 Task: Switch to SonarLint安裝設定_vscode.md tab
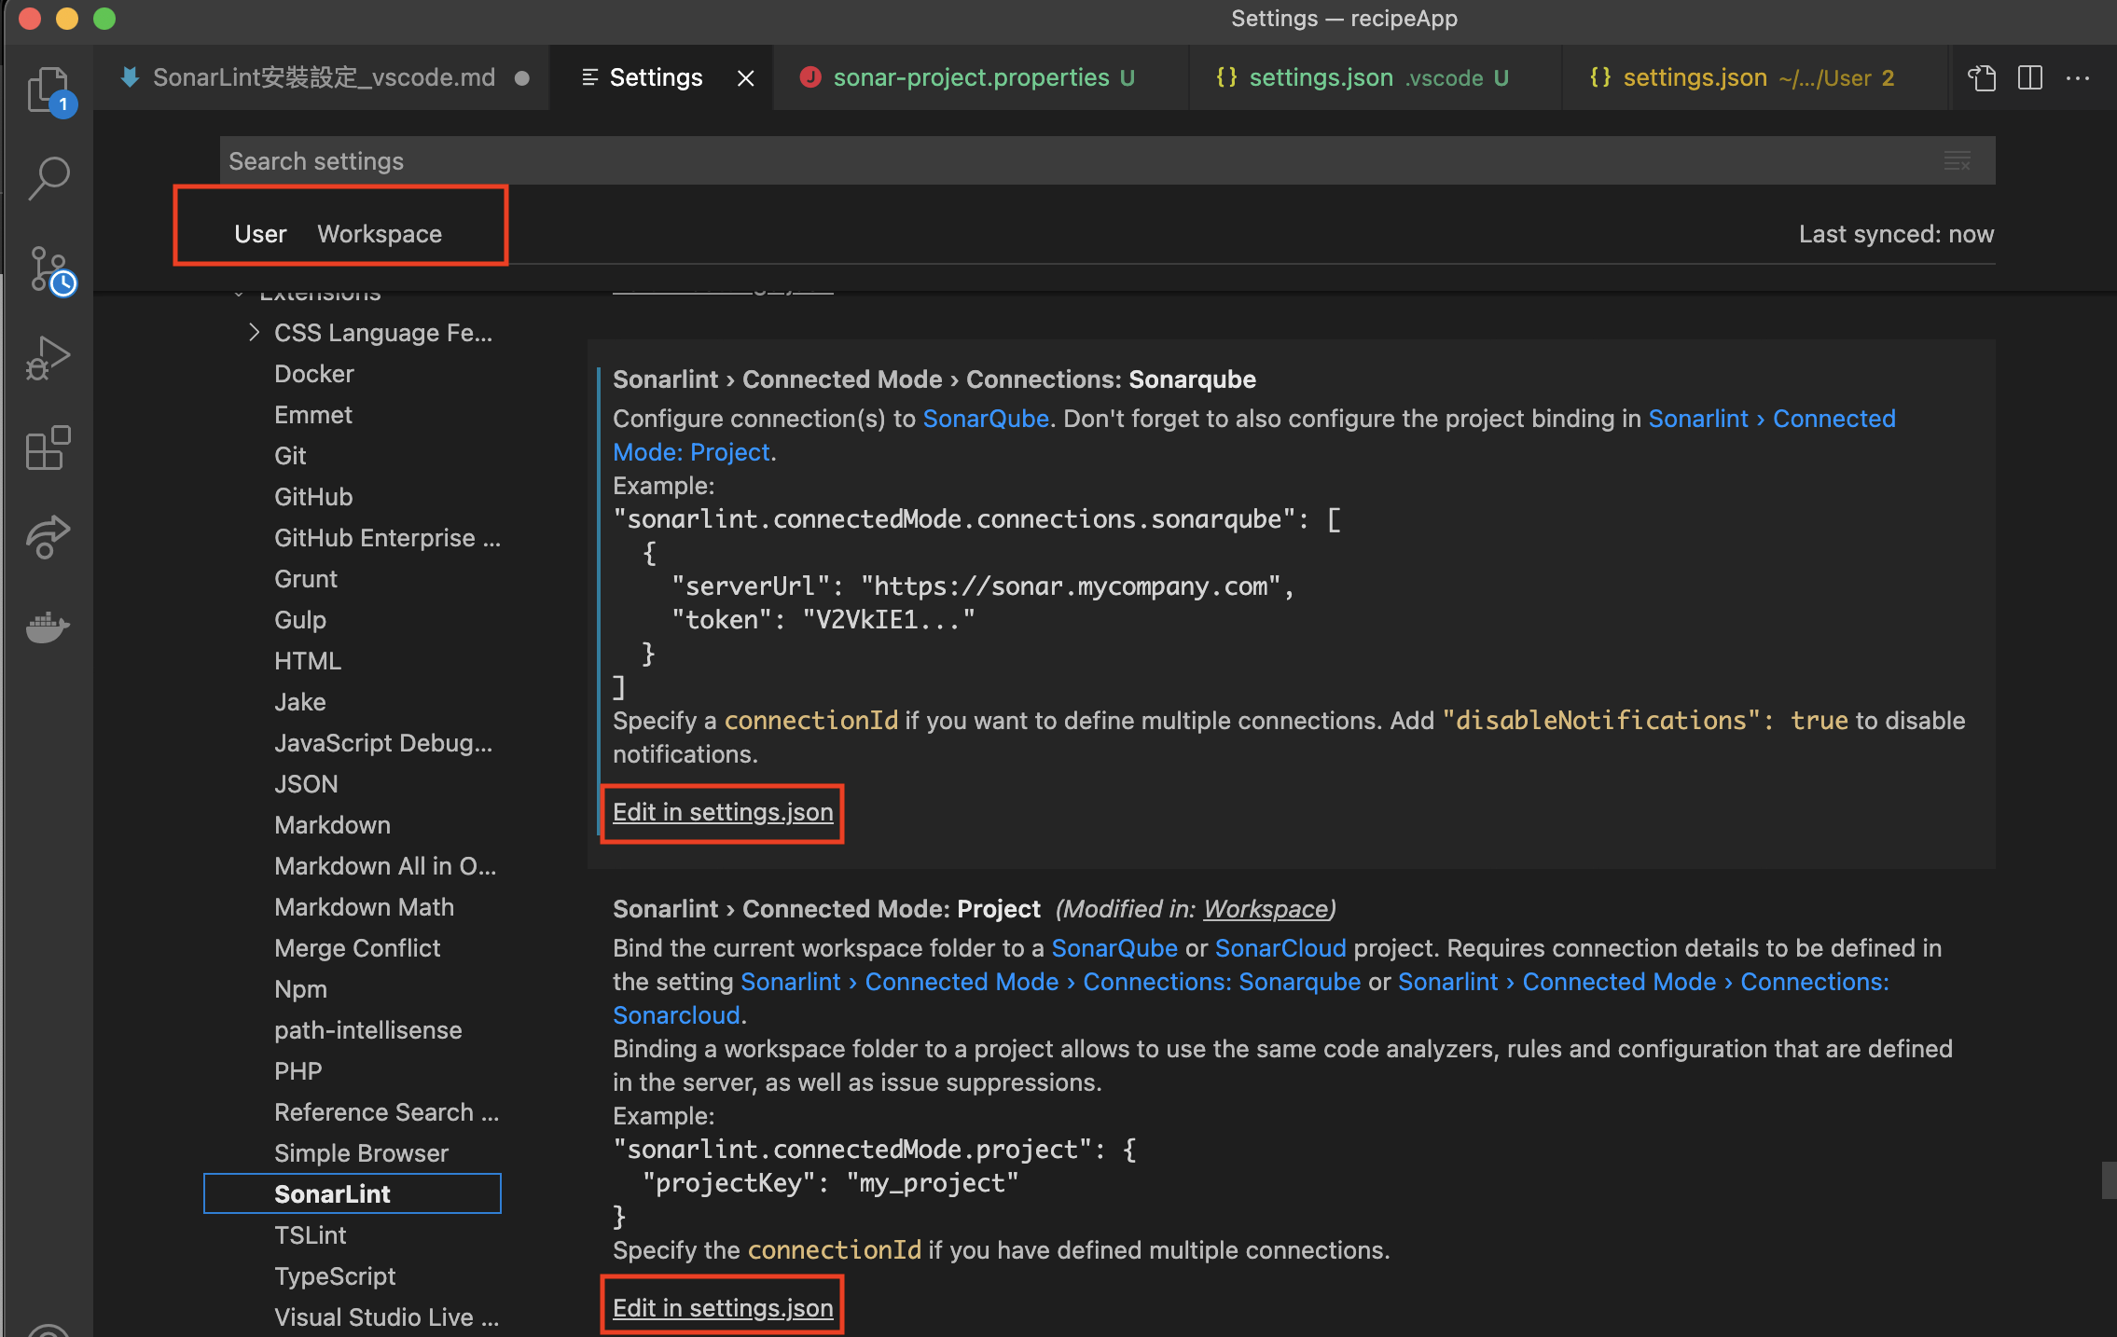(x=324, y=77)
